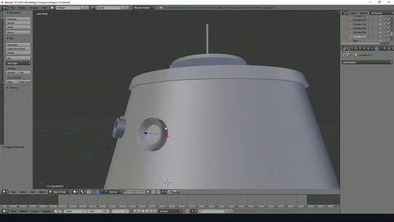The width and height of the screenshot is (394, 222).
Task: Toggle selectability of Cylinder.014 in outliner
Action: click(x=384, y=24)
